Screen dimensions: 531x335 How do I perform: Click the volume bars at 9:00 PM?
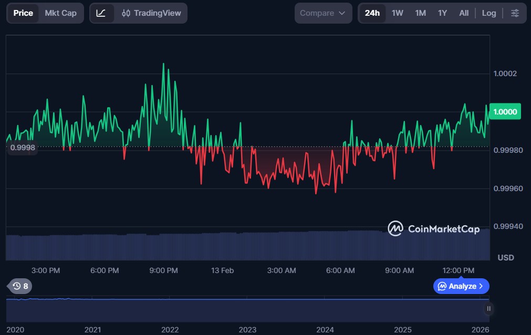[x=164, y=247]
